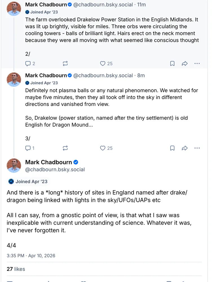Click the Joined Apr '23 badge on the main post

point(28,182)
